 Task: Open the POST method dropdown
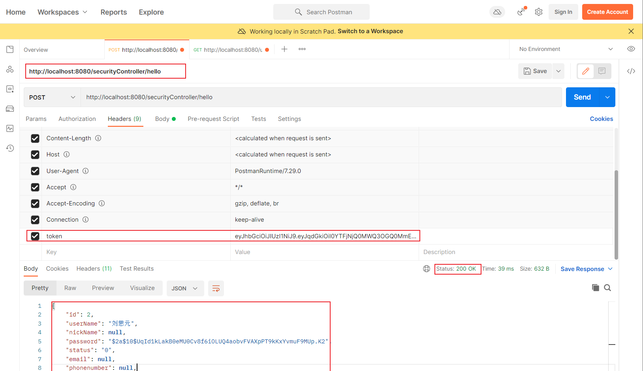point(52,97)
